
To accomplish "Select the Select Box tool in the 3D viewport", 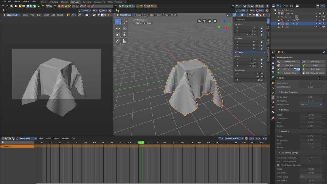I will pyautogui.click(x=118, y=22).
